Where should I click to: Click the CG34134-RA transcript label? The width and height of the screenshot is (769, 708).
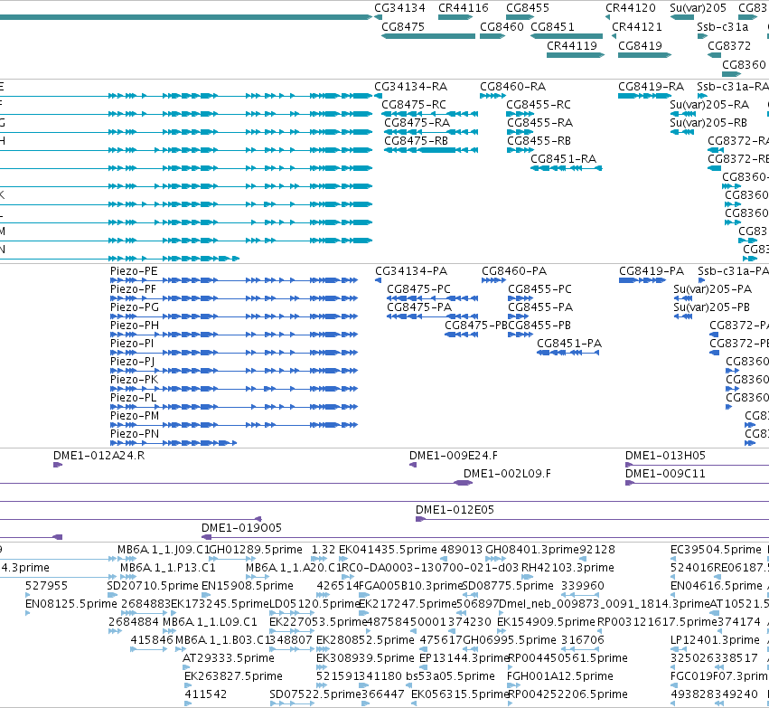(x=410, y=87)
